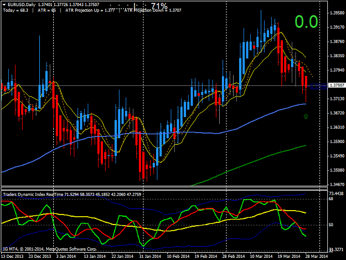346x260 pixels.
Task: Click the 19 Feb 2014 date label
Action: (206, 256)
